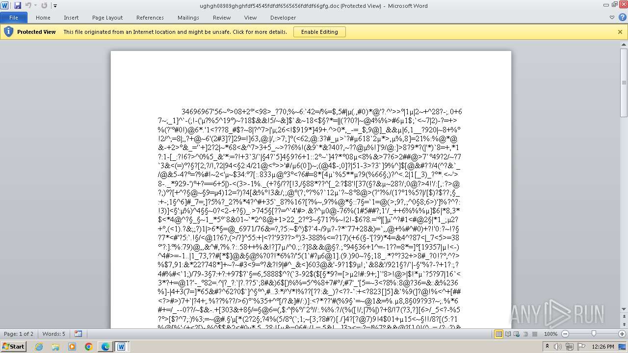Go to the View tab
The height and width of the screenshot is (353, 628).
[250, 18]
